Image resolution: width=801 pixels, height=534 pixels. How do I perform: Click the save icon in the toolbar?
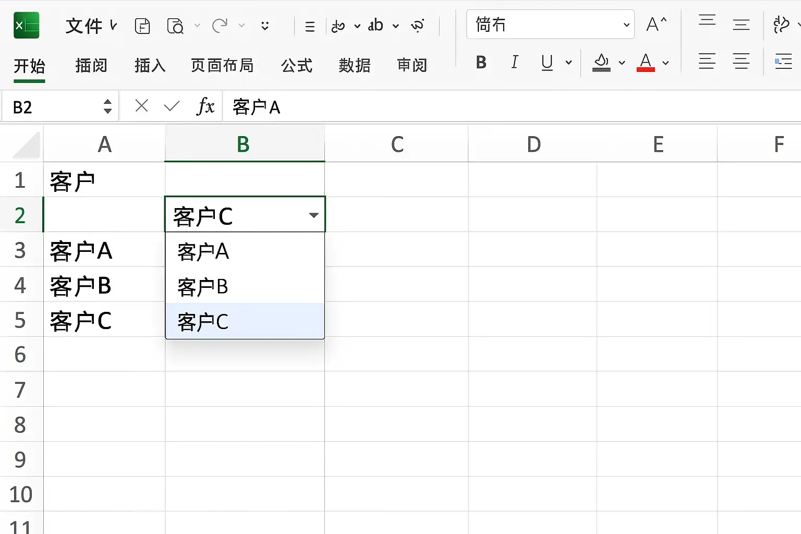pos(142,26)
